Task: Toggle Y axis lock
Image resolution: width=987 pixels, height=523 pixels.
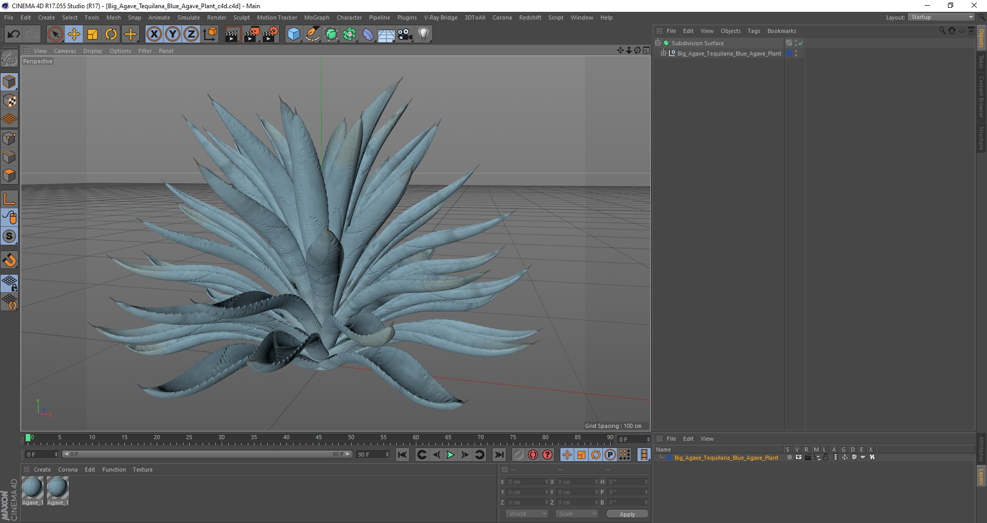Action: tap(173, 34)
